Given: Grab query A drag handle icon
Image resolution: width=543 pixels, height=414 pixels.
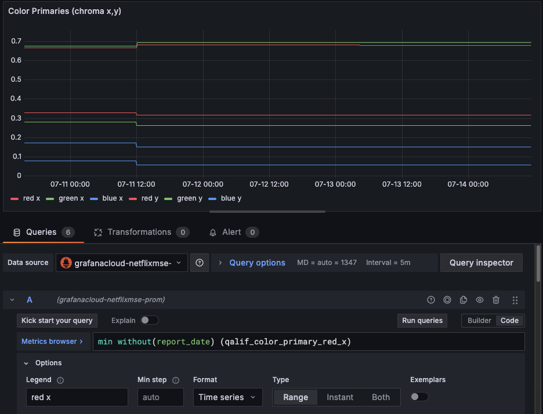Looking at the screenshot, I should click(x=515, y=300).
